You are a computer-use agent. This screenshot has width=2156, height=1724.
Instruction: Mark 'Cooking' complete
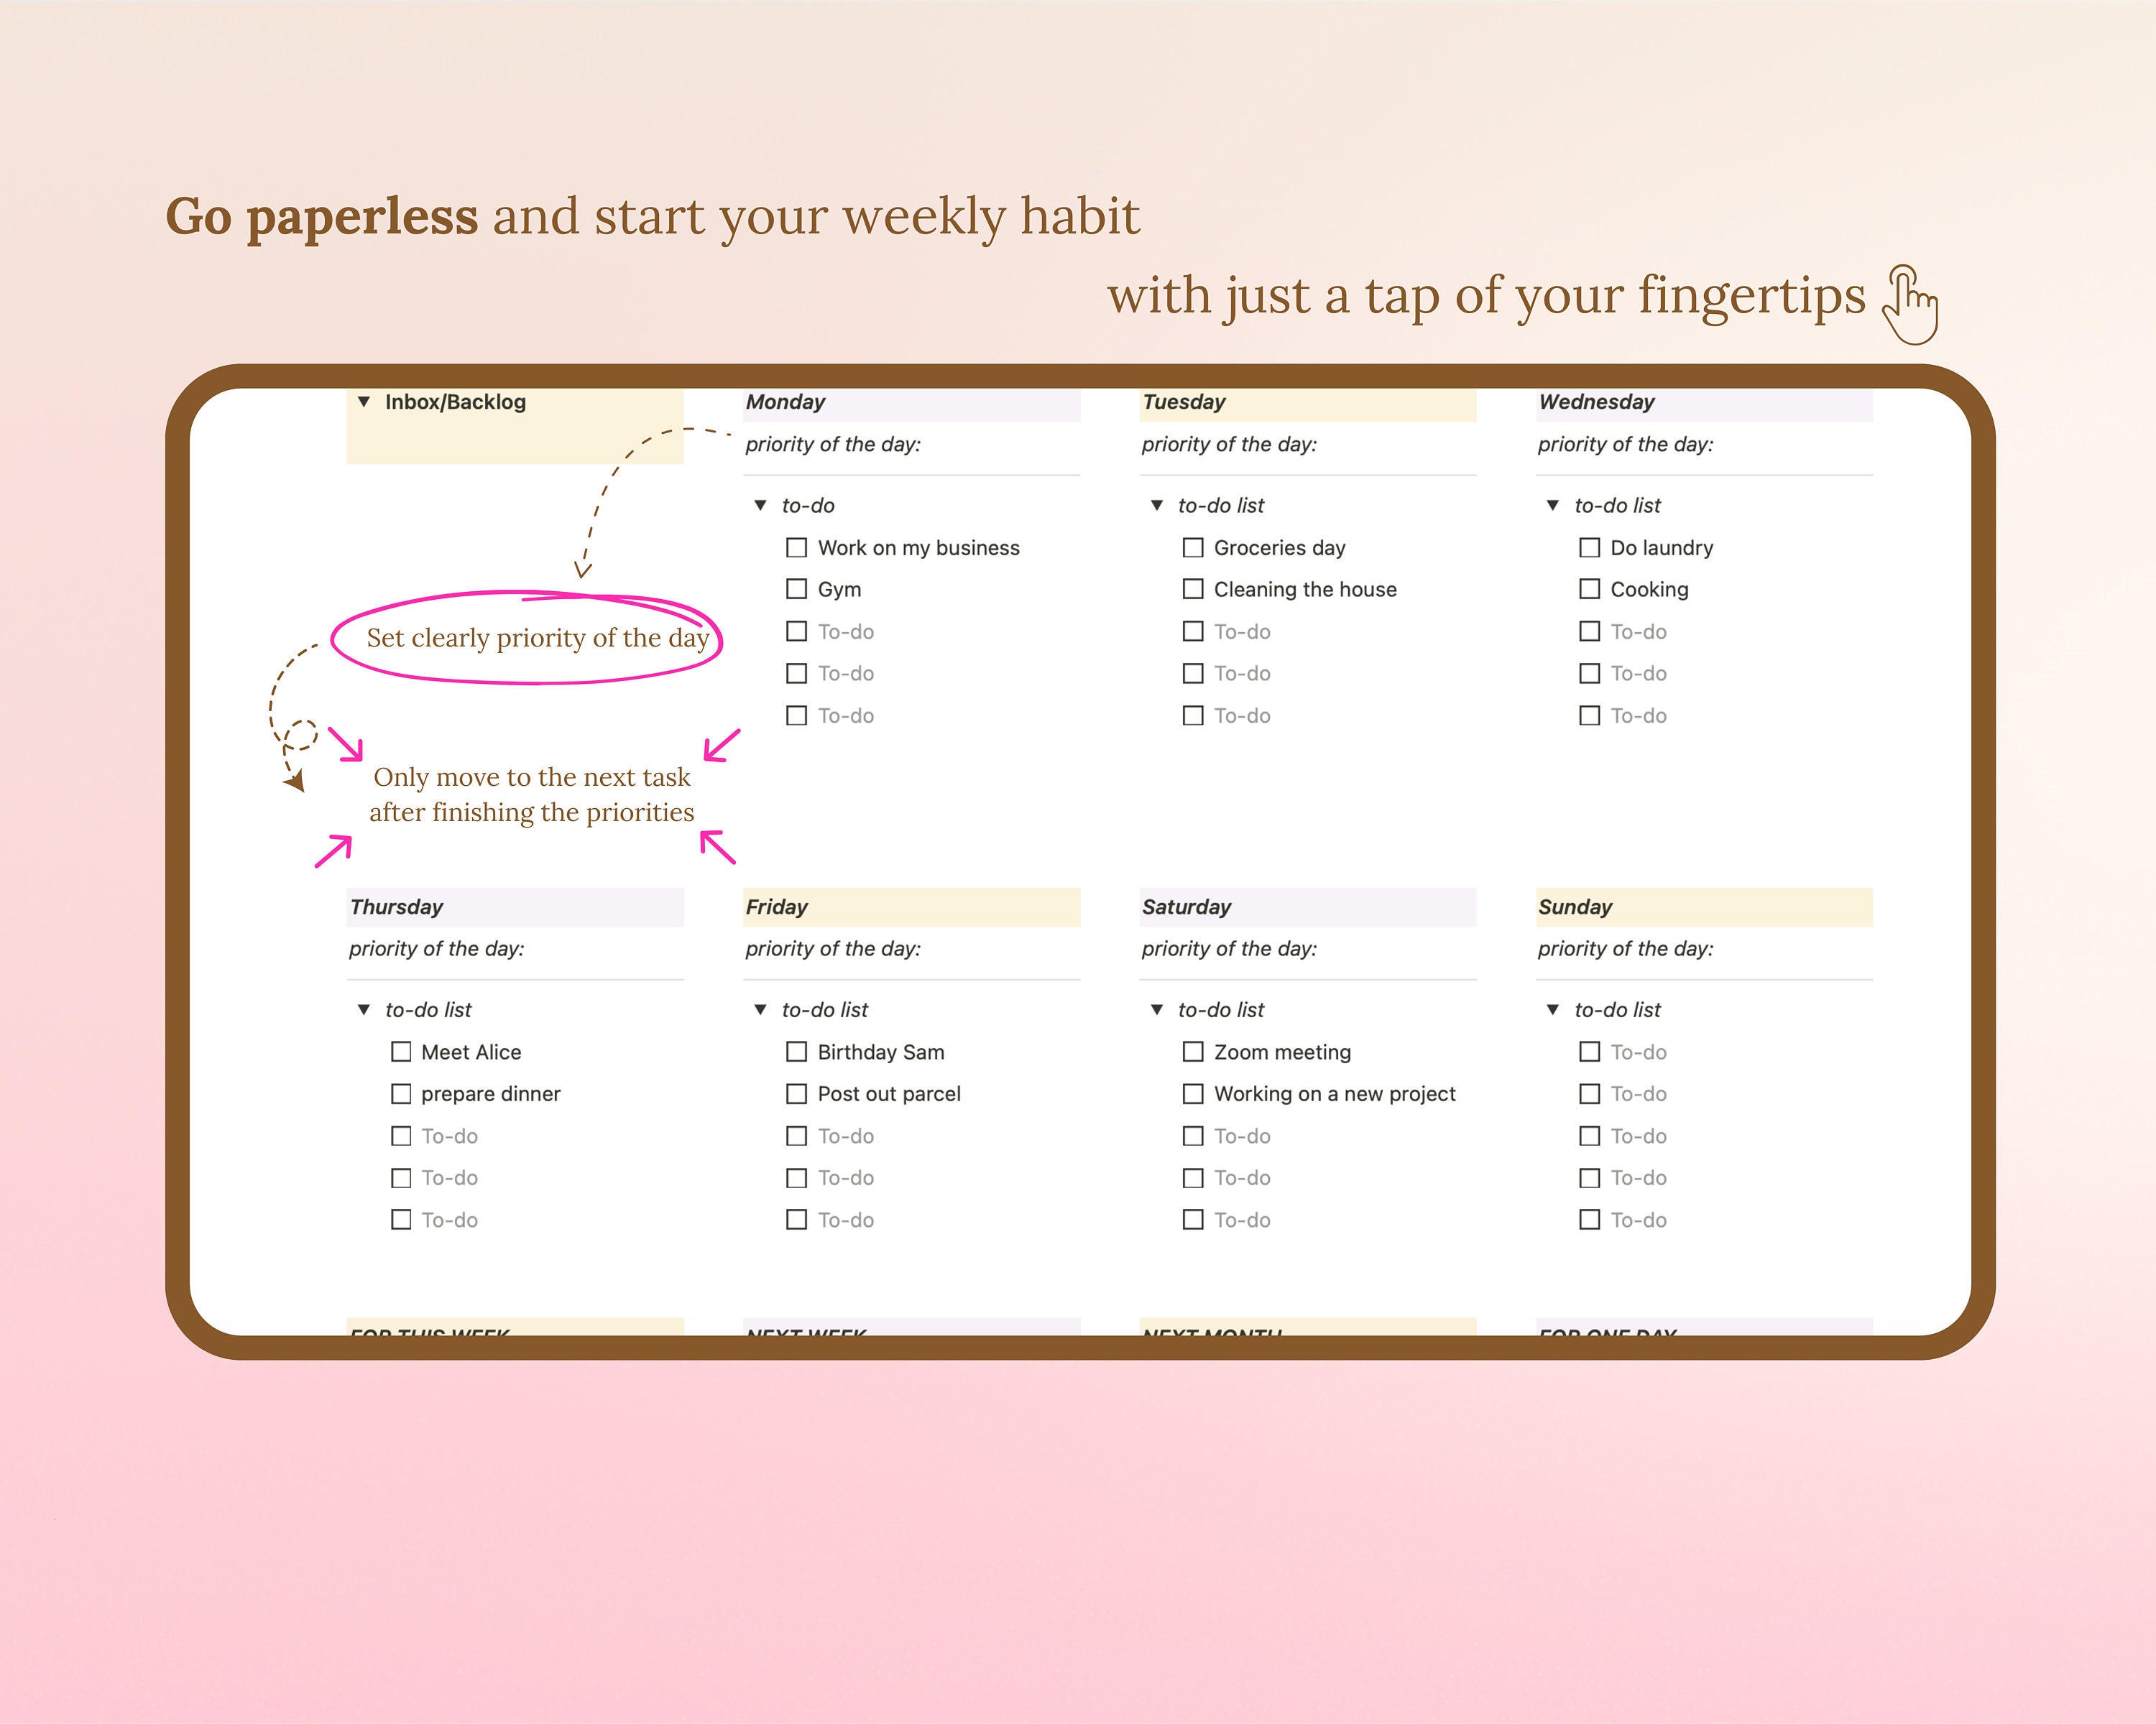pos(1589,588)
